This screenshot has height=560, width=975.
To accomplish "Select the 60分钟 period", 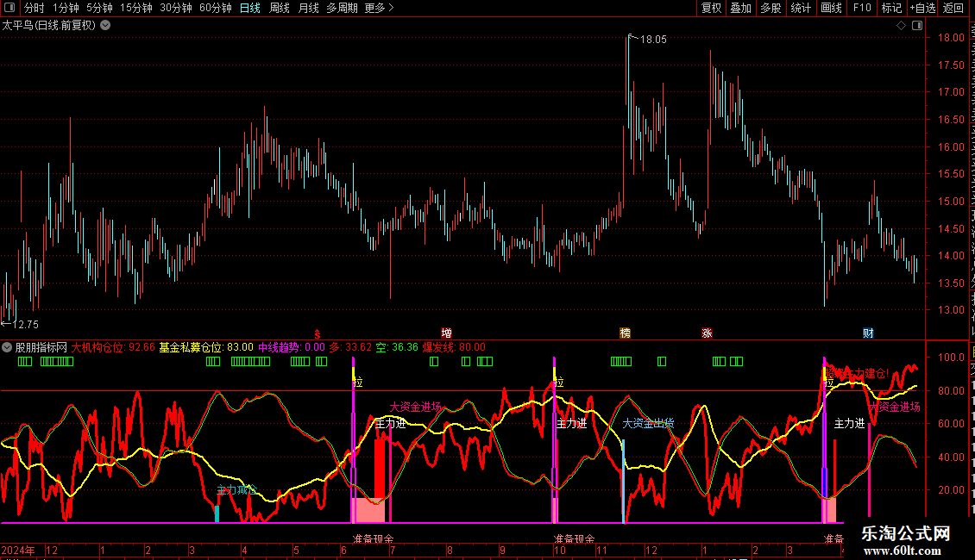I will [216, 8].
